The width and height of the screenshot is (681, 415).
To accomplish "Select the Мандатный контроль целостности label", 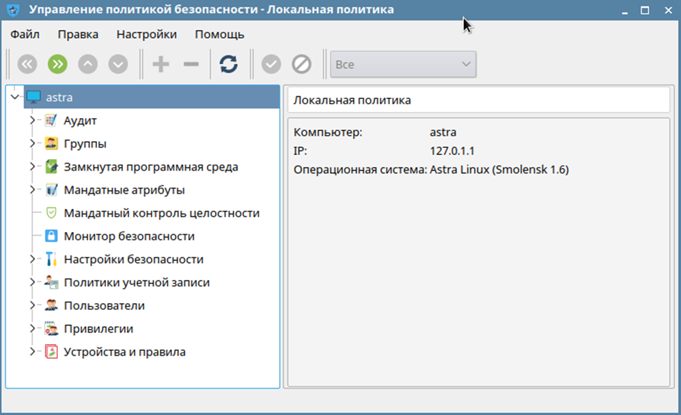I will coord(162,213).
